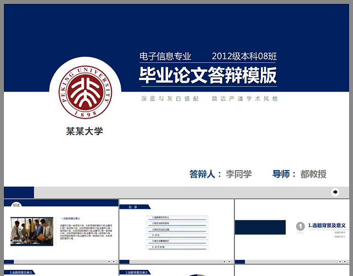The image size is (353, 276).
Task: Click the label 答辩人：
Action: 205,174
